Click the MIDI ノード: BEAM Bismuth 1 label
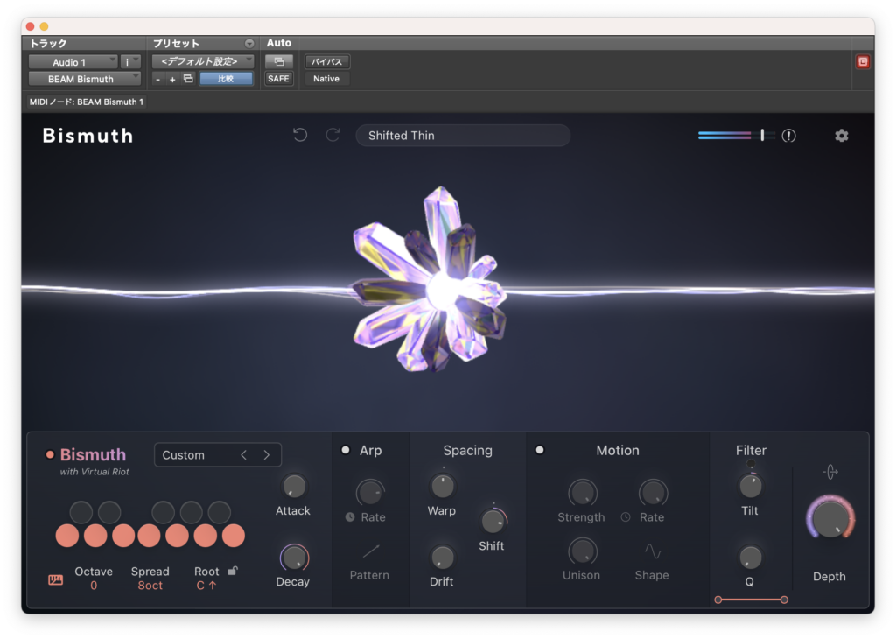The width and height of the screenshot is (896, 639). point(87,102)
